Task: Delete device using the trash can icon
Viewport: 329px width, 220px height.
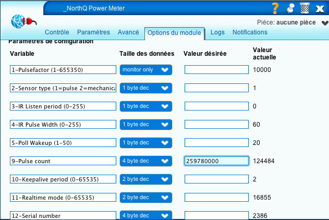Action: click(304, 8)
